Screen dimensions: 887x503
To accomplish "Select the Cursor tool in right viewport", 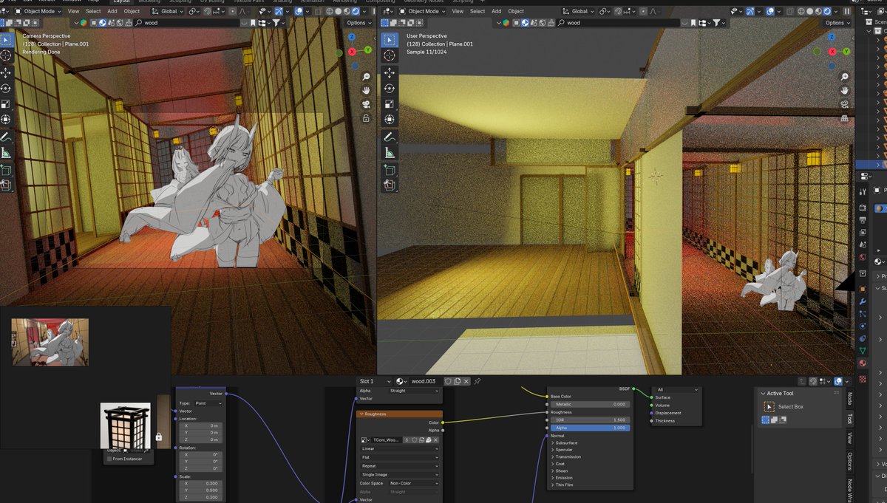I will tap(389, 55).
